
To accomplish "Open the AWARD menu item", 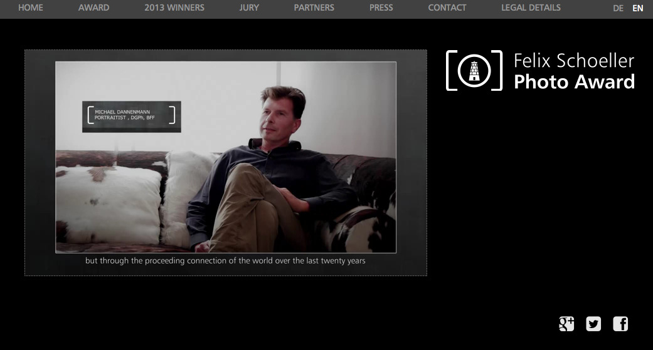I will point(93,8).
